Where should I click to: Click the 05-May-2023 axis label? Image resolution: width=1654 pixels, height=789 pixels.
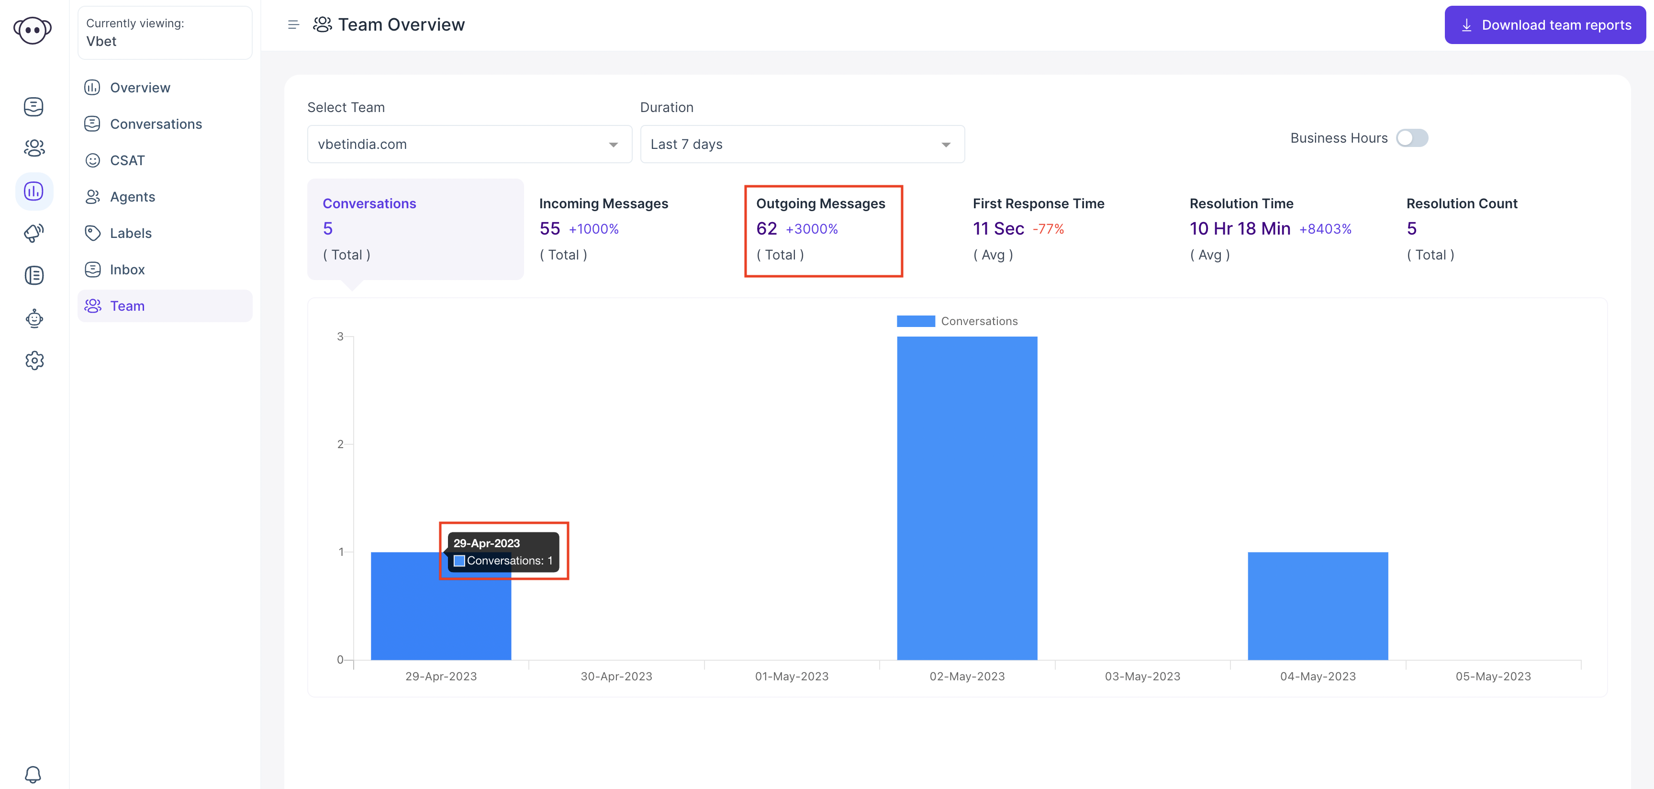(1493, 676)
